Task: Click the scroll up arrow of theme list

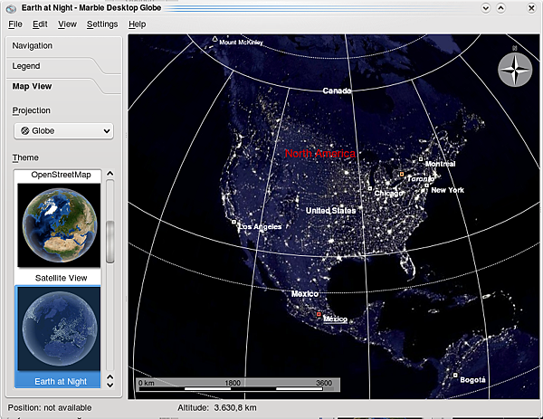Action: tap(110, 173)
